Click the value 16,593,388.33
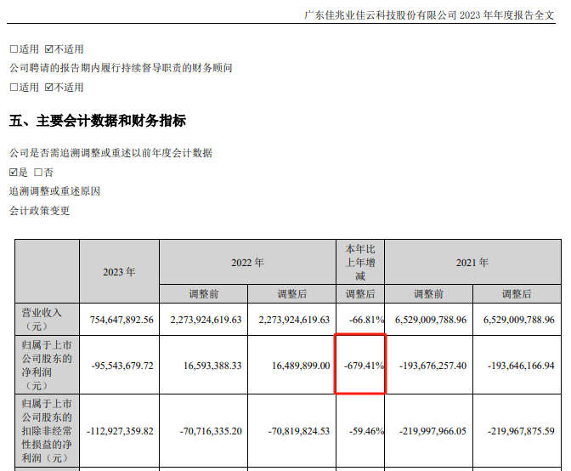 pos(212,366)
